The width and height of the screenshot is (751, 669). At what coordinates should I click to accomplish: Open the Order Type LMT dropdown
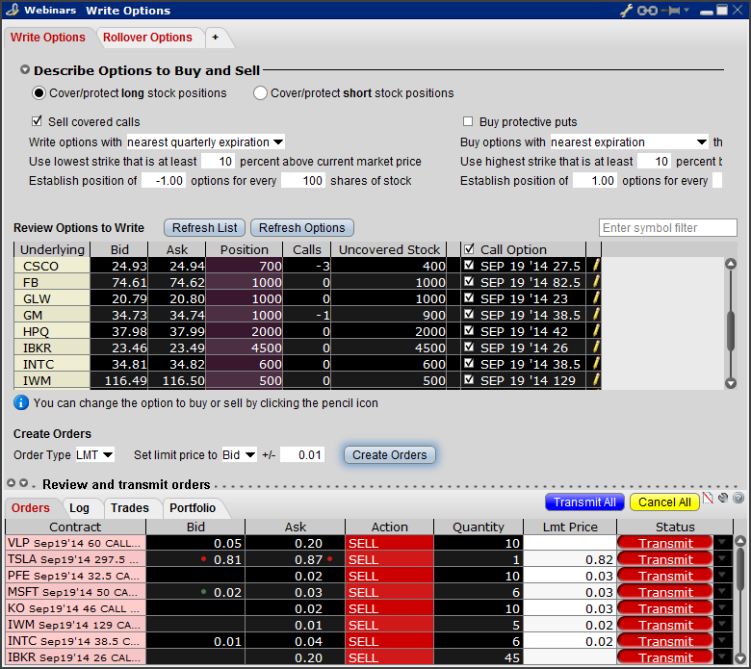[94, 454]
